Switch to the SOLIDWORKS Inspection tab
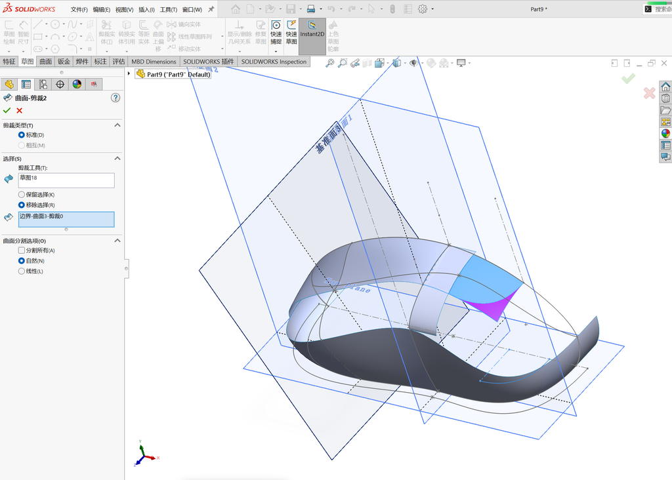 tap(274, 62)
